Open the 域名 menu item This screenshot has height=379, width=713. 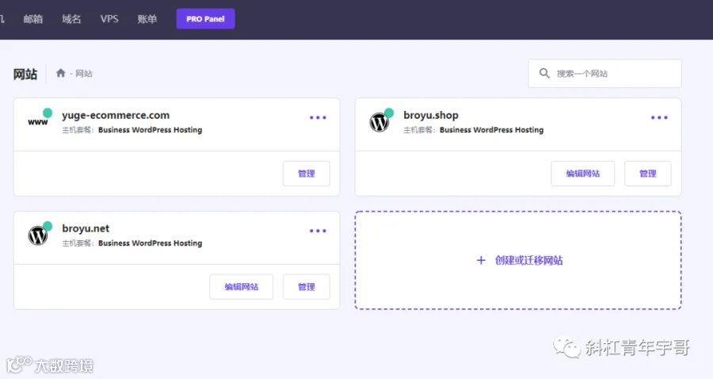click(x=71, y=19)
